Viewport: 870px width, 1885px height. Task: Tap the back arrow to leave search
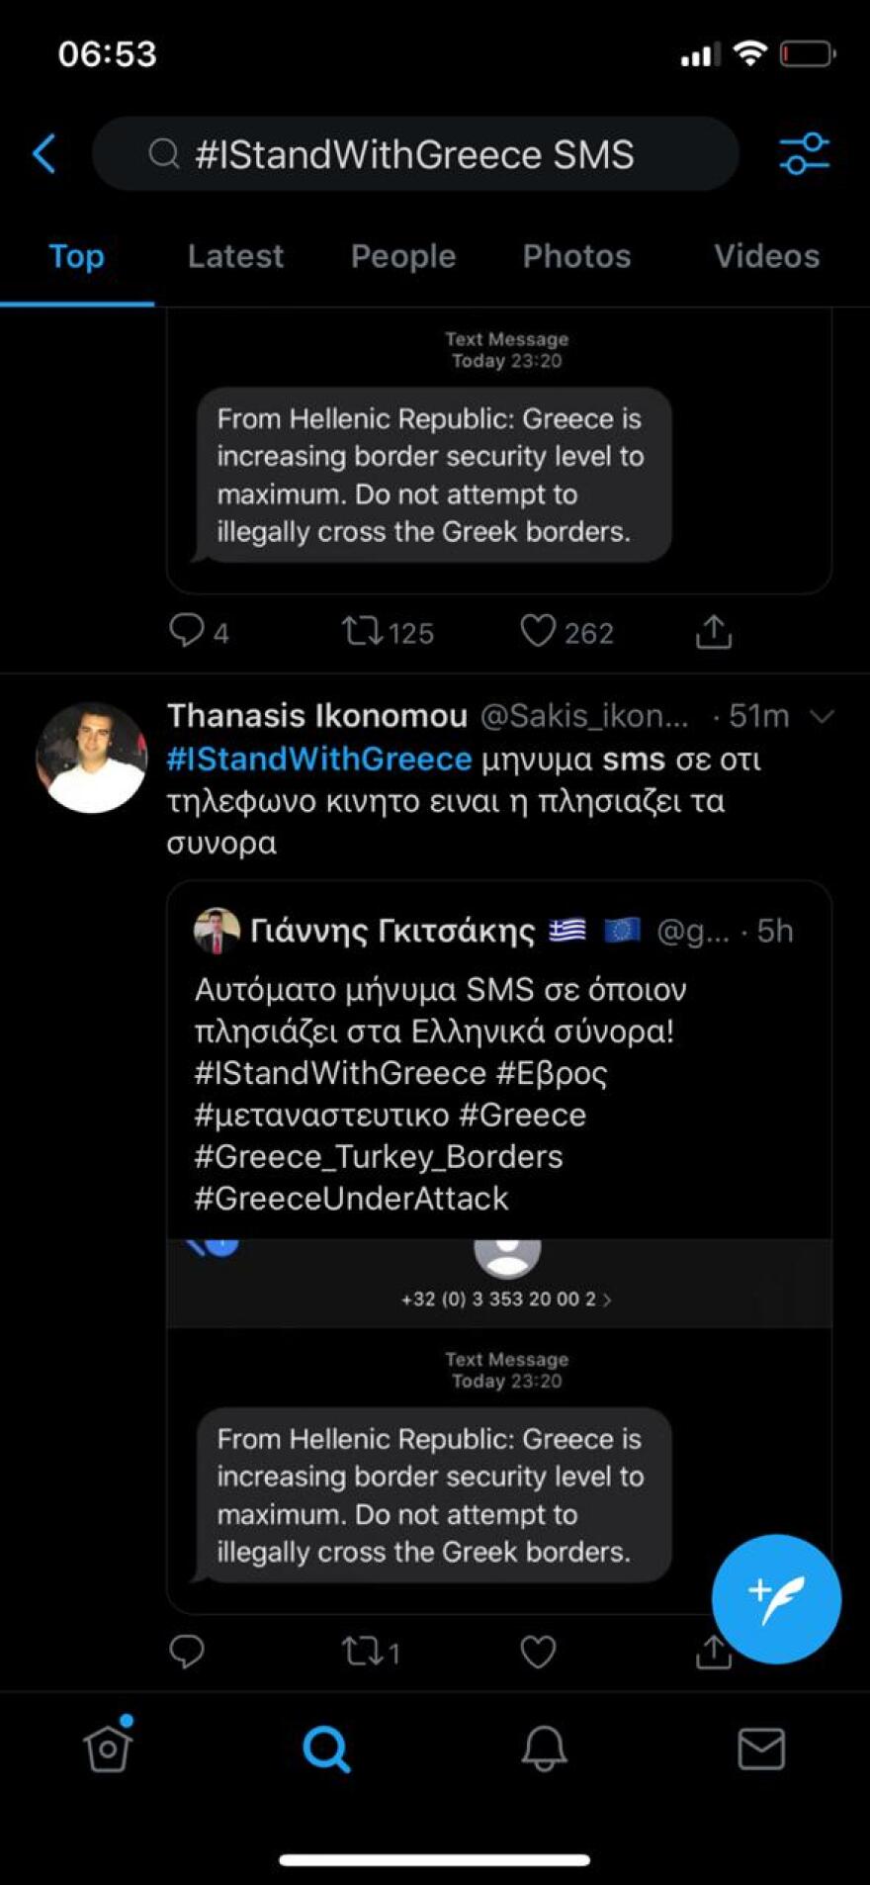[x=43, y=154]
